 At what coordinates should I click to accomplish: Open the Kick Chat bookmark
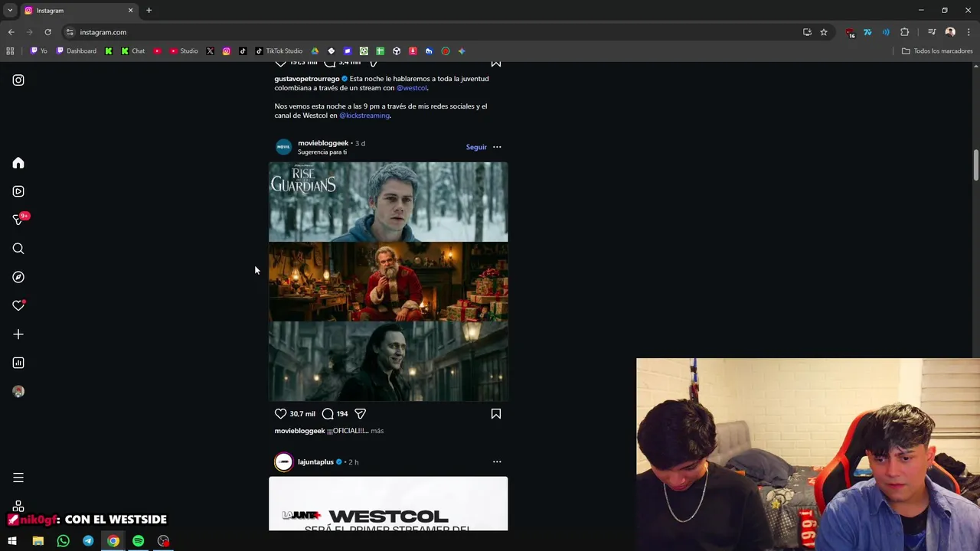(x=132, y=51)
